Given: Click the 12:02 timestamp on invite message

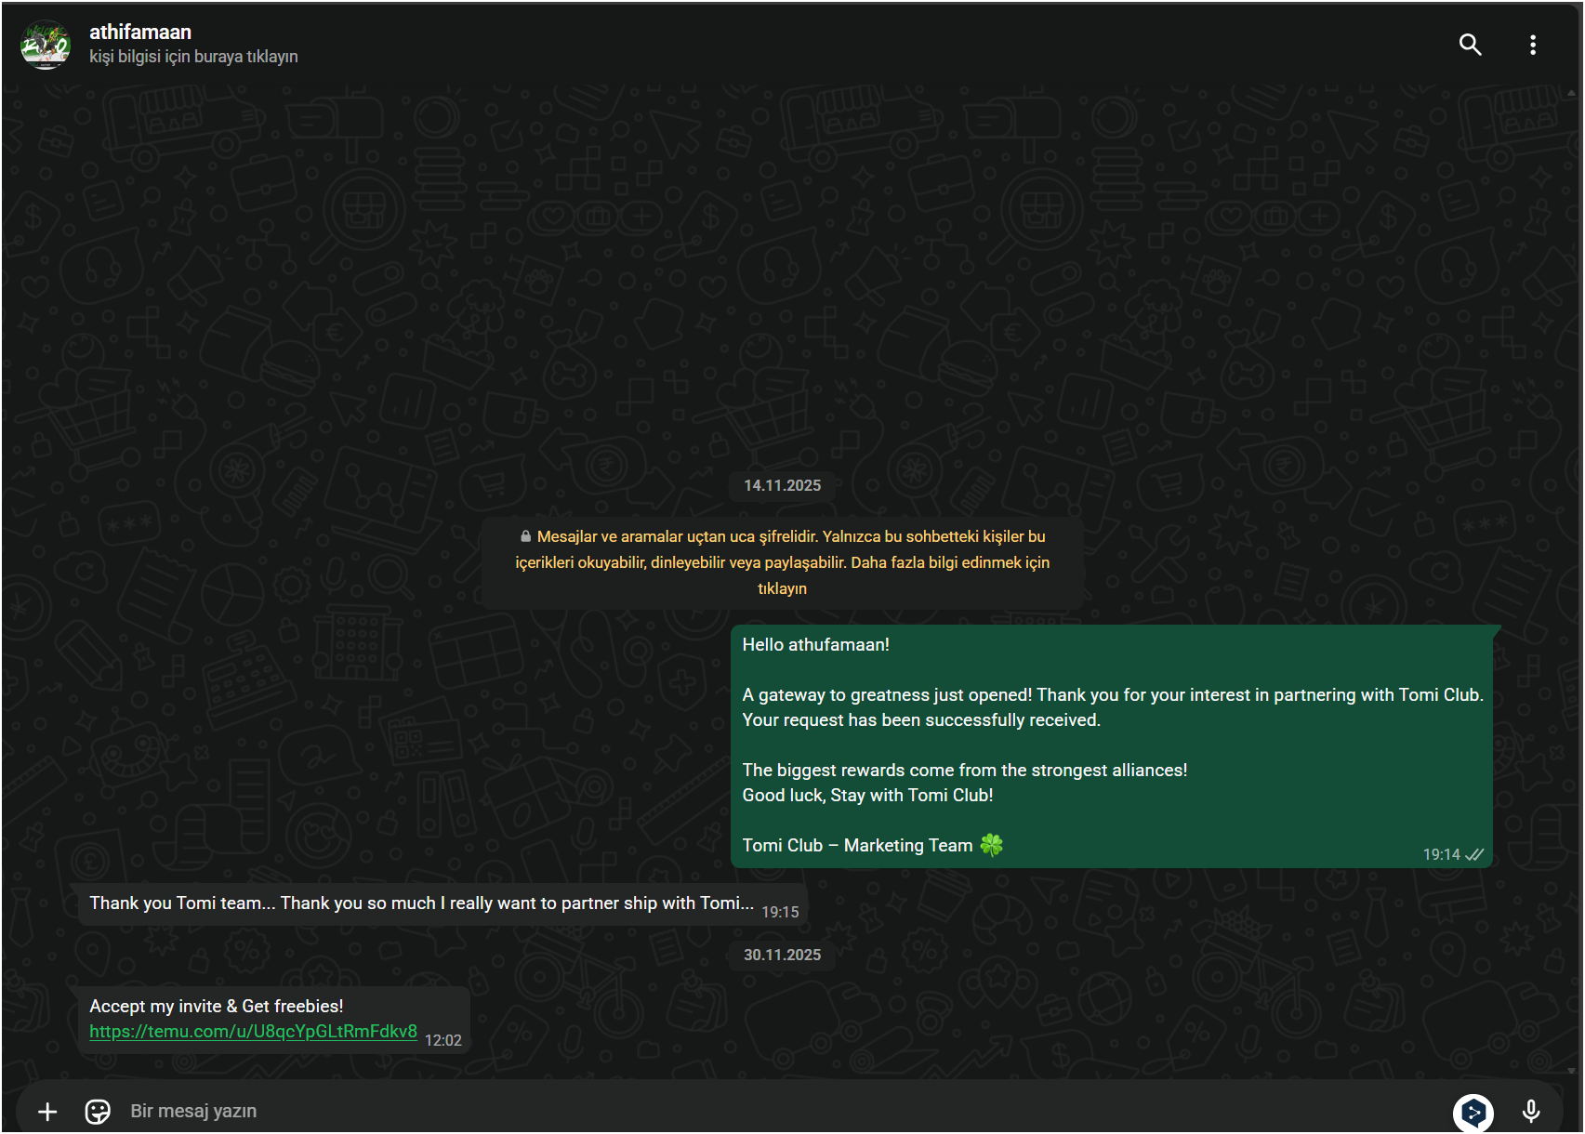Looking at the screenshot, I should (x=443, y=1041).
